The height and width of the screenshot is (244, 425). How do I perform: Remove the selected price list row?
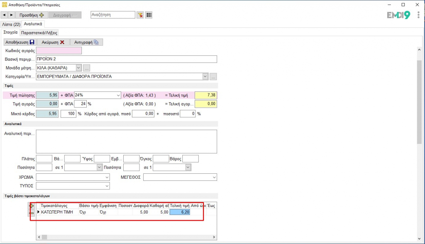click(x=32, y=212)
